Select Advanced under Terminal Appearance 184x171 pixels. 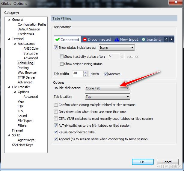[31, 58]
